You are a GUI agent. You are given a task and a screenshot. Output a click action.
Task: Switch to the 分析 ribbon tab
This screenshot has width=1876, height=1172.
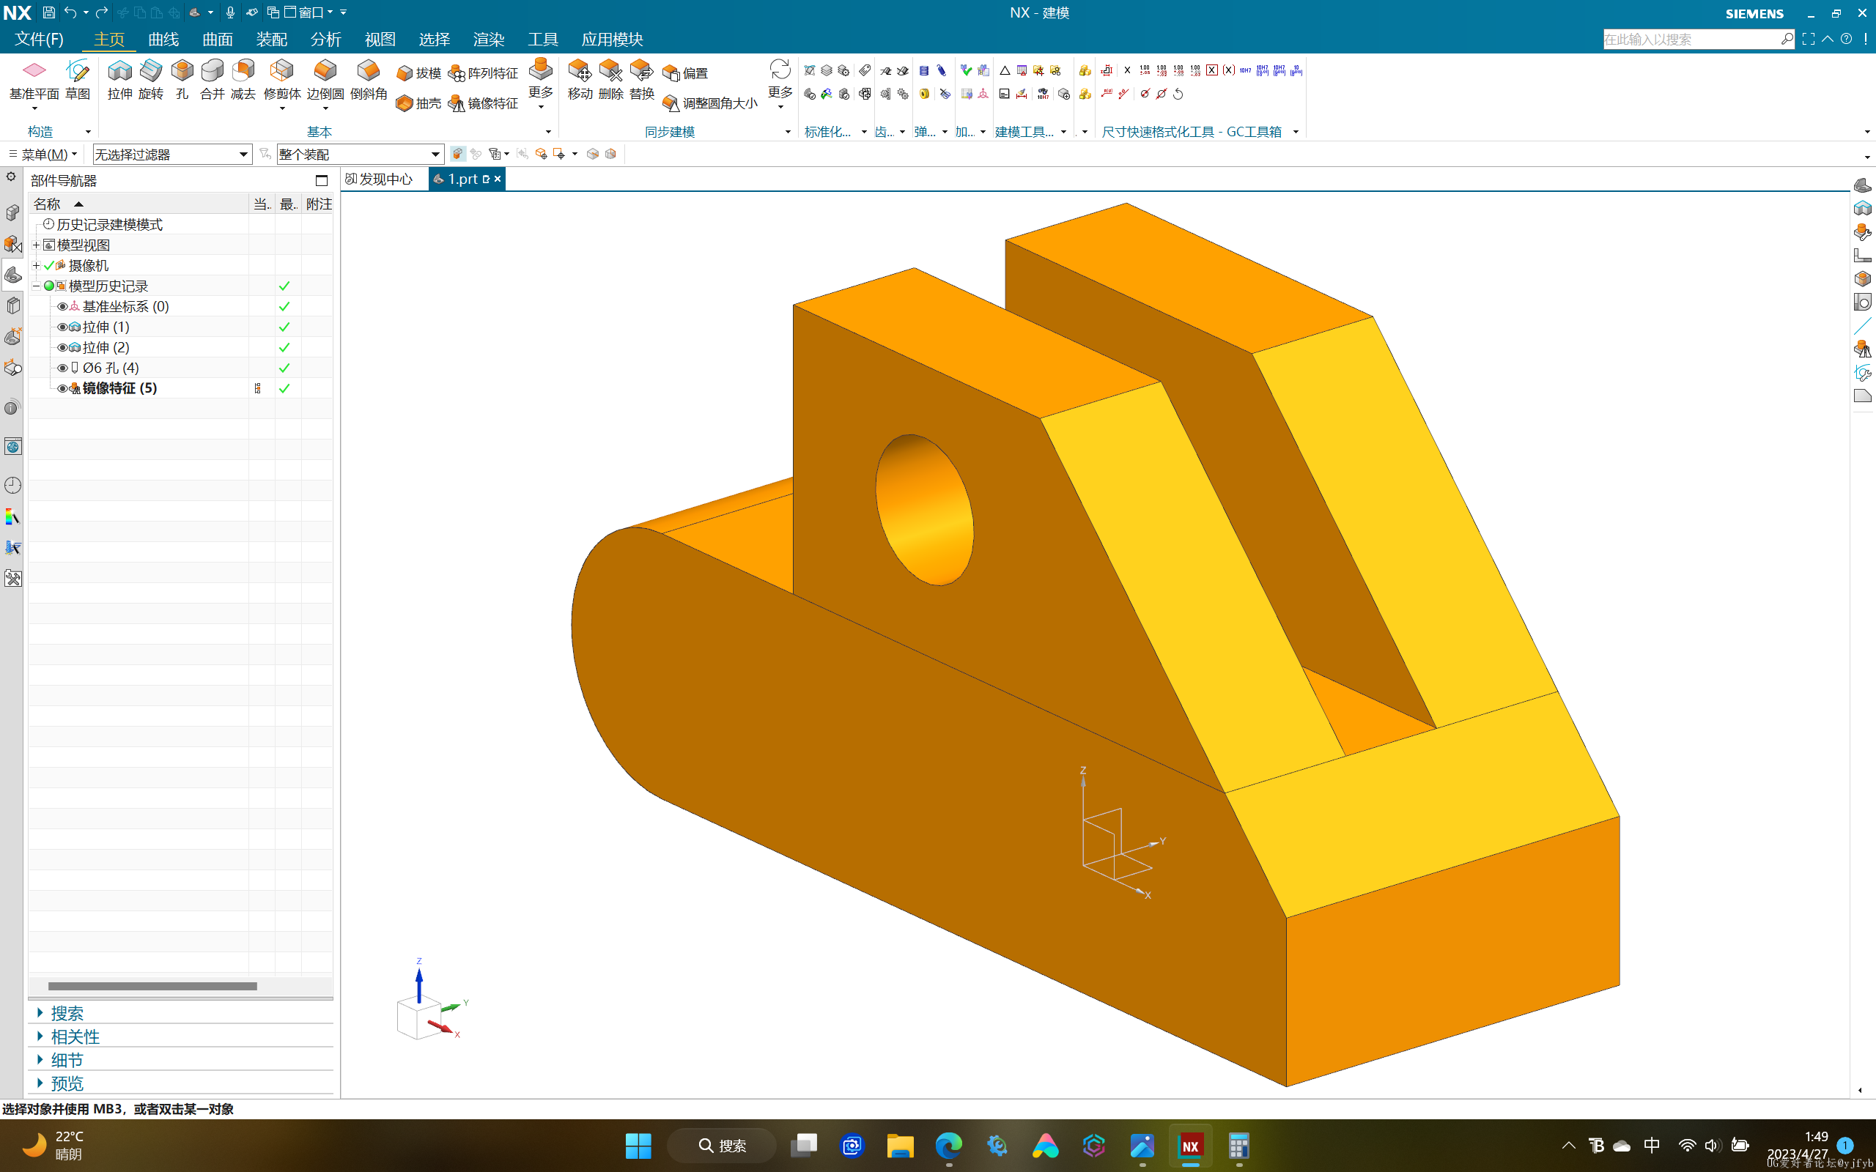pyautogui.click(x=325, y=39)
